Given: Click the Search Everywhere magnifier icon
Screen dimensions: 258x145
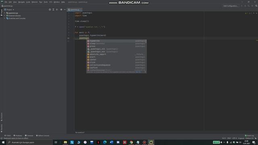Looking at the screenshot, I should pyautogui.click(x=256, y=6).
